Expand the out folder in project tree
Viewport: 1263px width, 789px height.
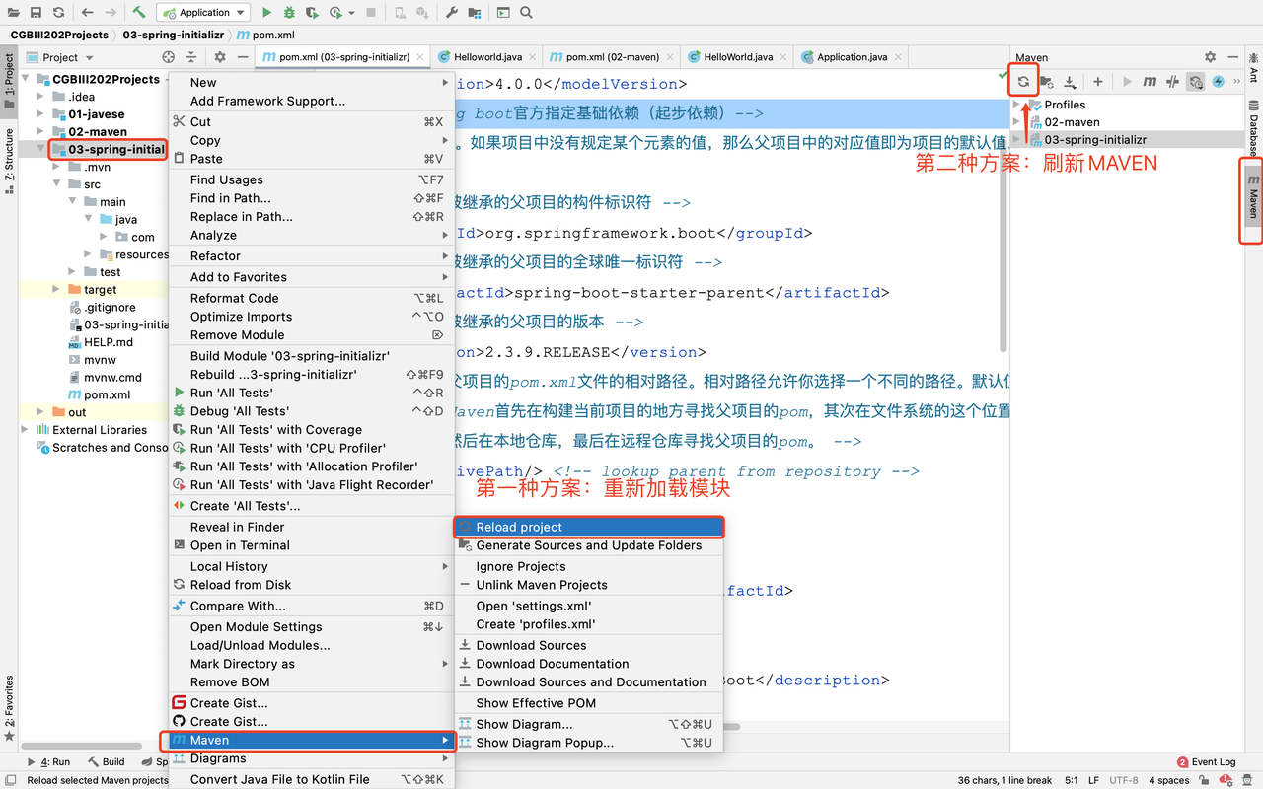point(40,412)
